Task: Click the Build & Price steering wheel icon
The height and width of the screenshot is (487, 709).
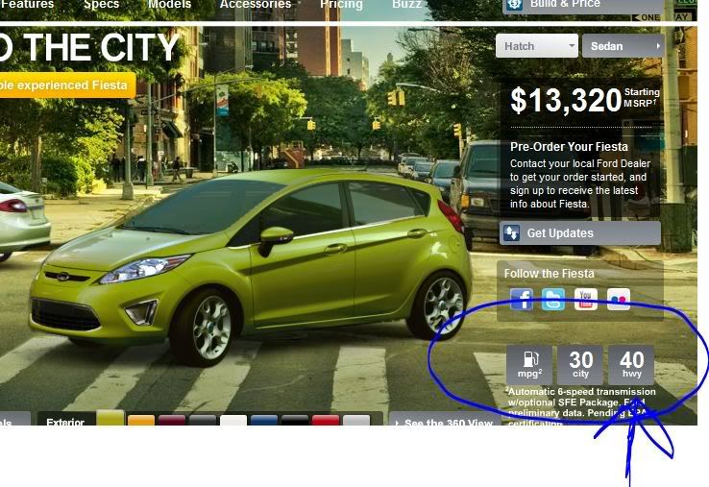Action: click(515, 5)
